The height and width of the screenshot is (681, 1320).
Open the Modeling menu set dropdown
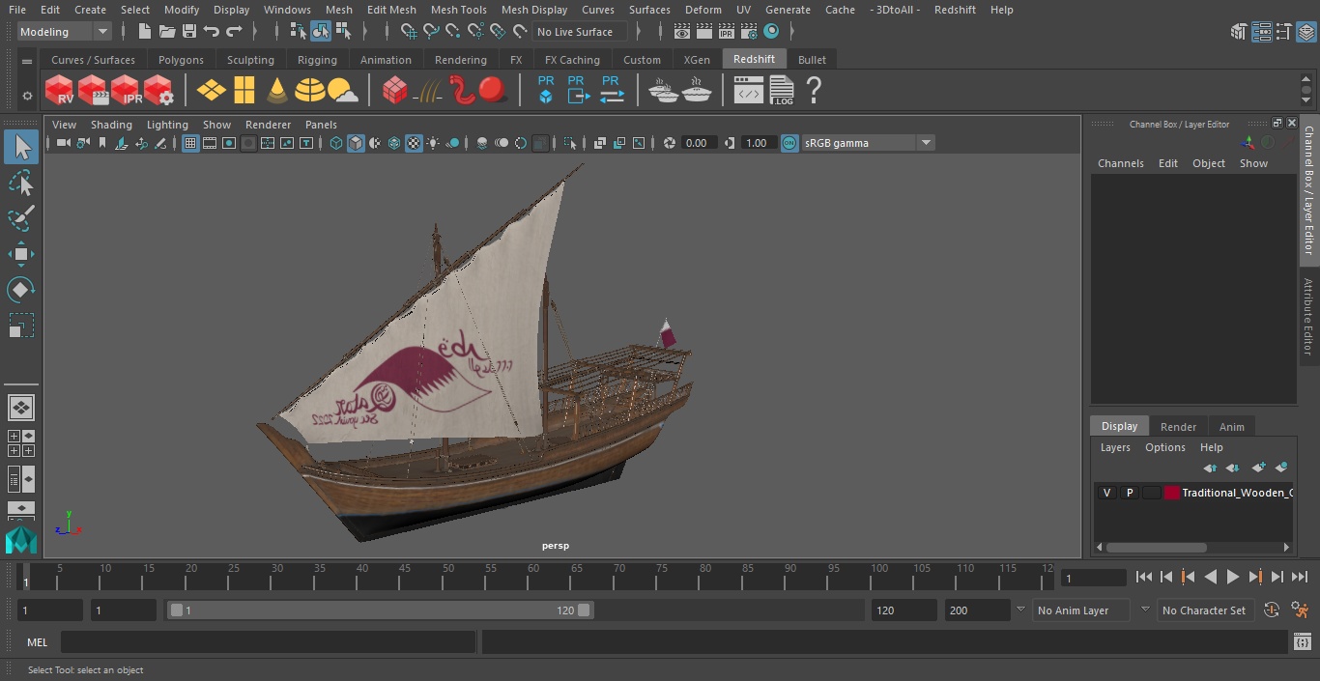65,32
